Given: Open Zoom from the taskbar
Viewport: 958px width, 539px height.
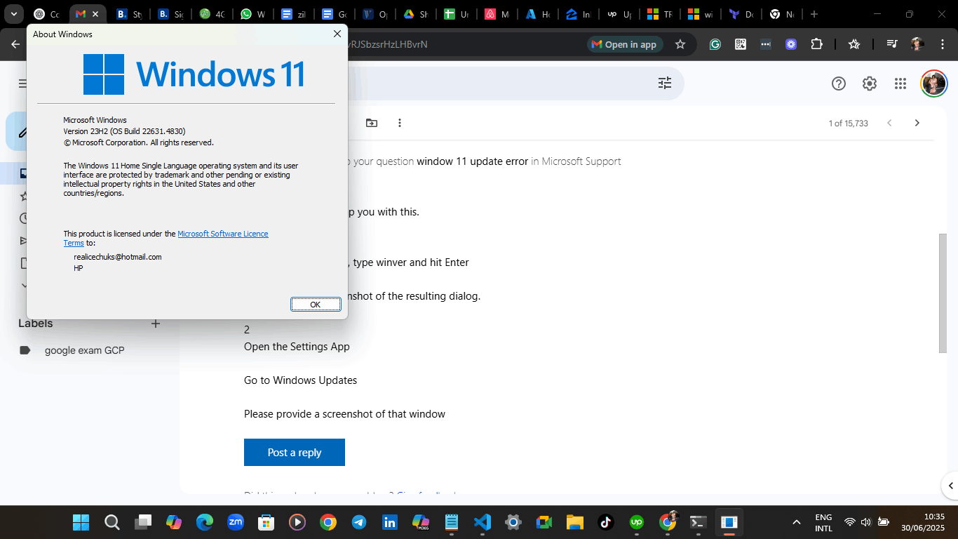Looking at the screenshot, I should point(235,522).
